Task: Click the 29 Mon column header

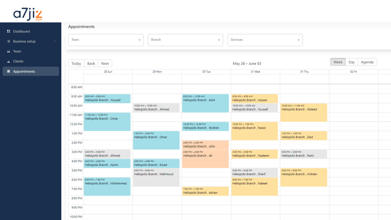Action: pos(157,71)
